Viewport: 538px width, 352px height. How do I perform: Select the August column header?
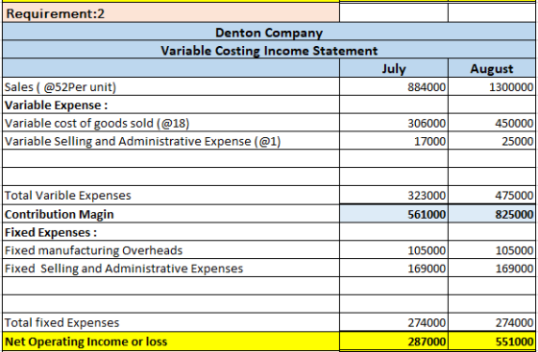point(491,68)
